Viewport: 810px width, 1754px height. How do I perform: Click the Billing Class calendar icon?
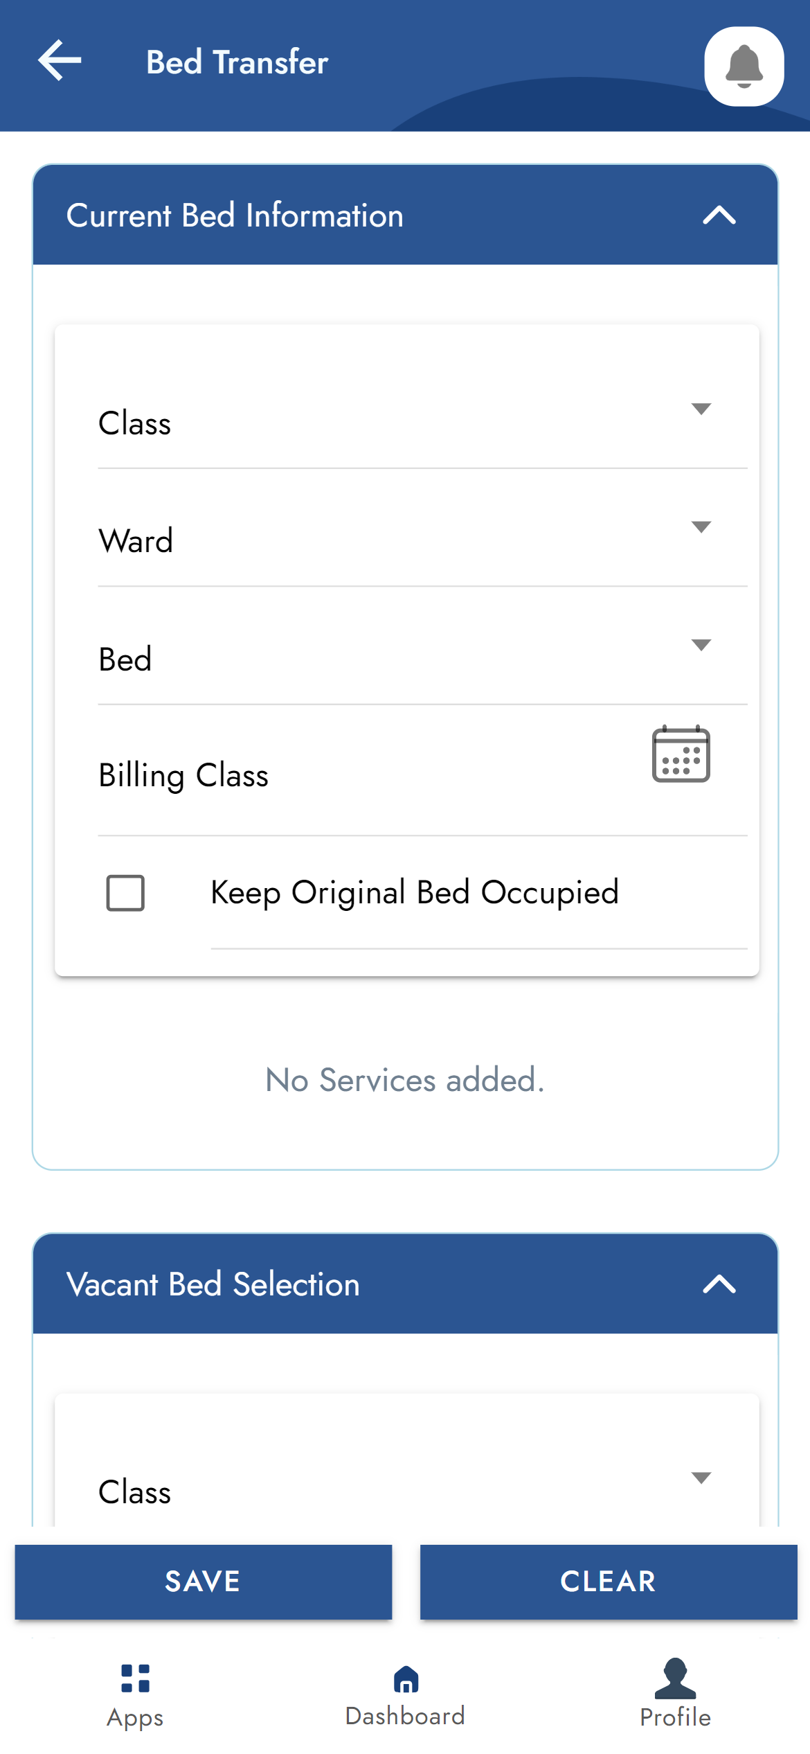coord(681,754)
